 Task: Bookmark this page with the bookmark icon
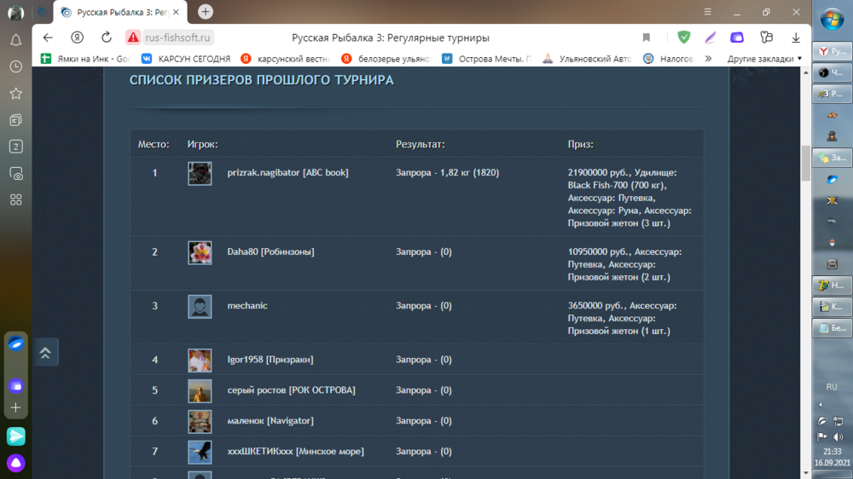coord(646,38)
